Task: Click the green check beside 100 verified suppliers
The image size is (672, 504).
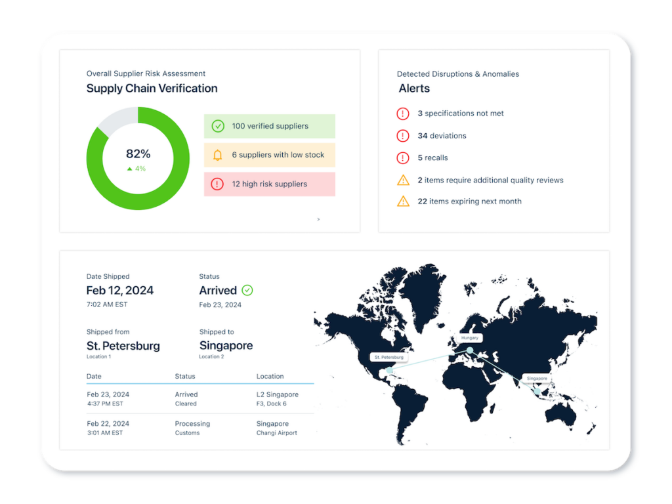Action: point(217,126)
